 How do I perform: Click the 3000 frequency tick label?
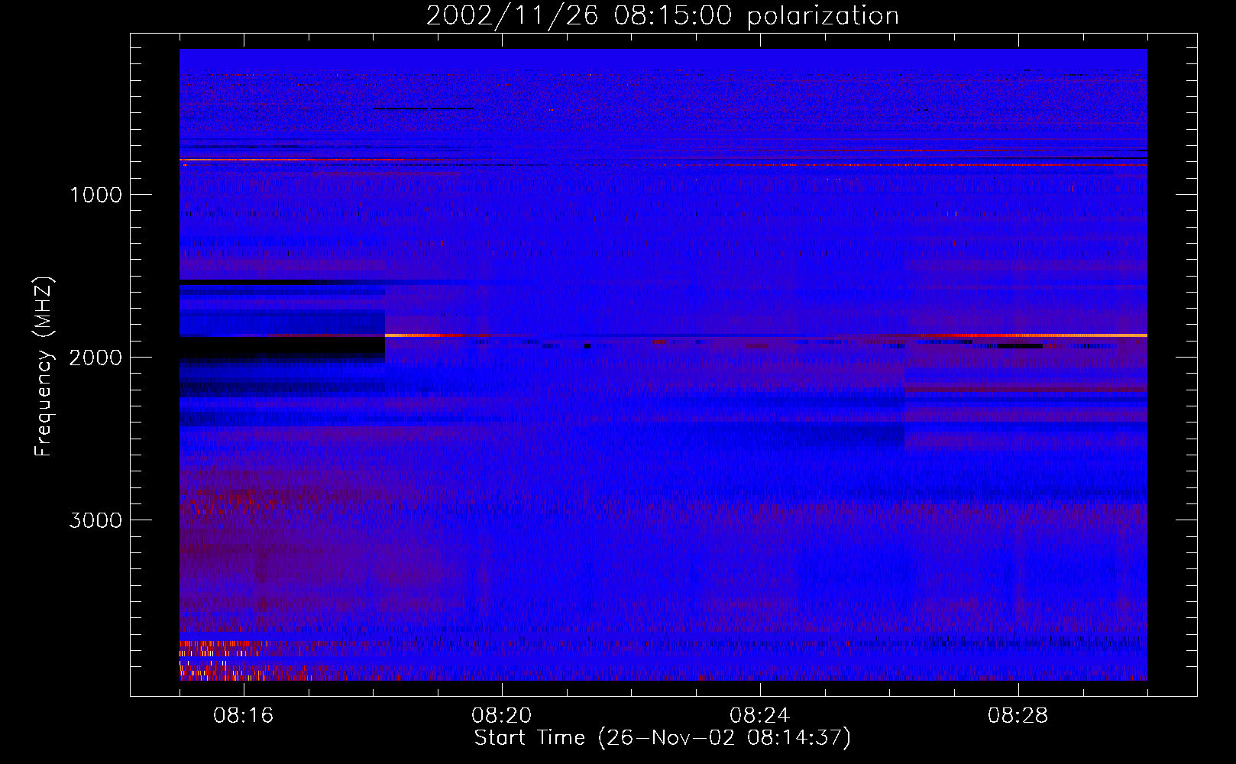95,520
